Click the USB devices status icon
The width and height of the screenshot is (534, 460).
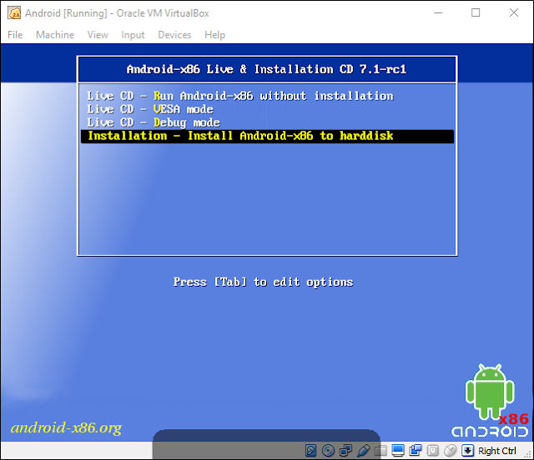point(364,451)
